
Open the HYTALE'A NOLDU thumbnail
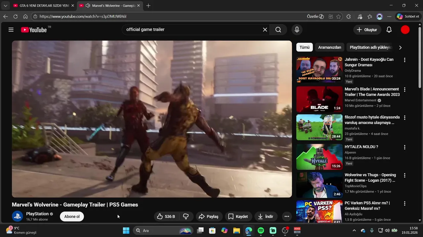[x=319, y=157]
